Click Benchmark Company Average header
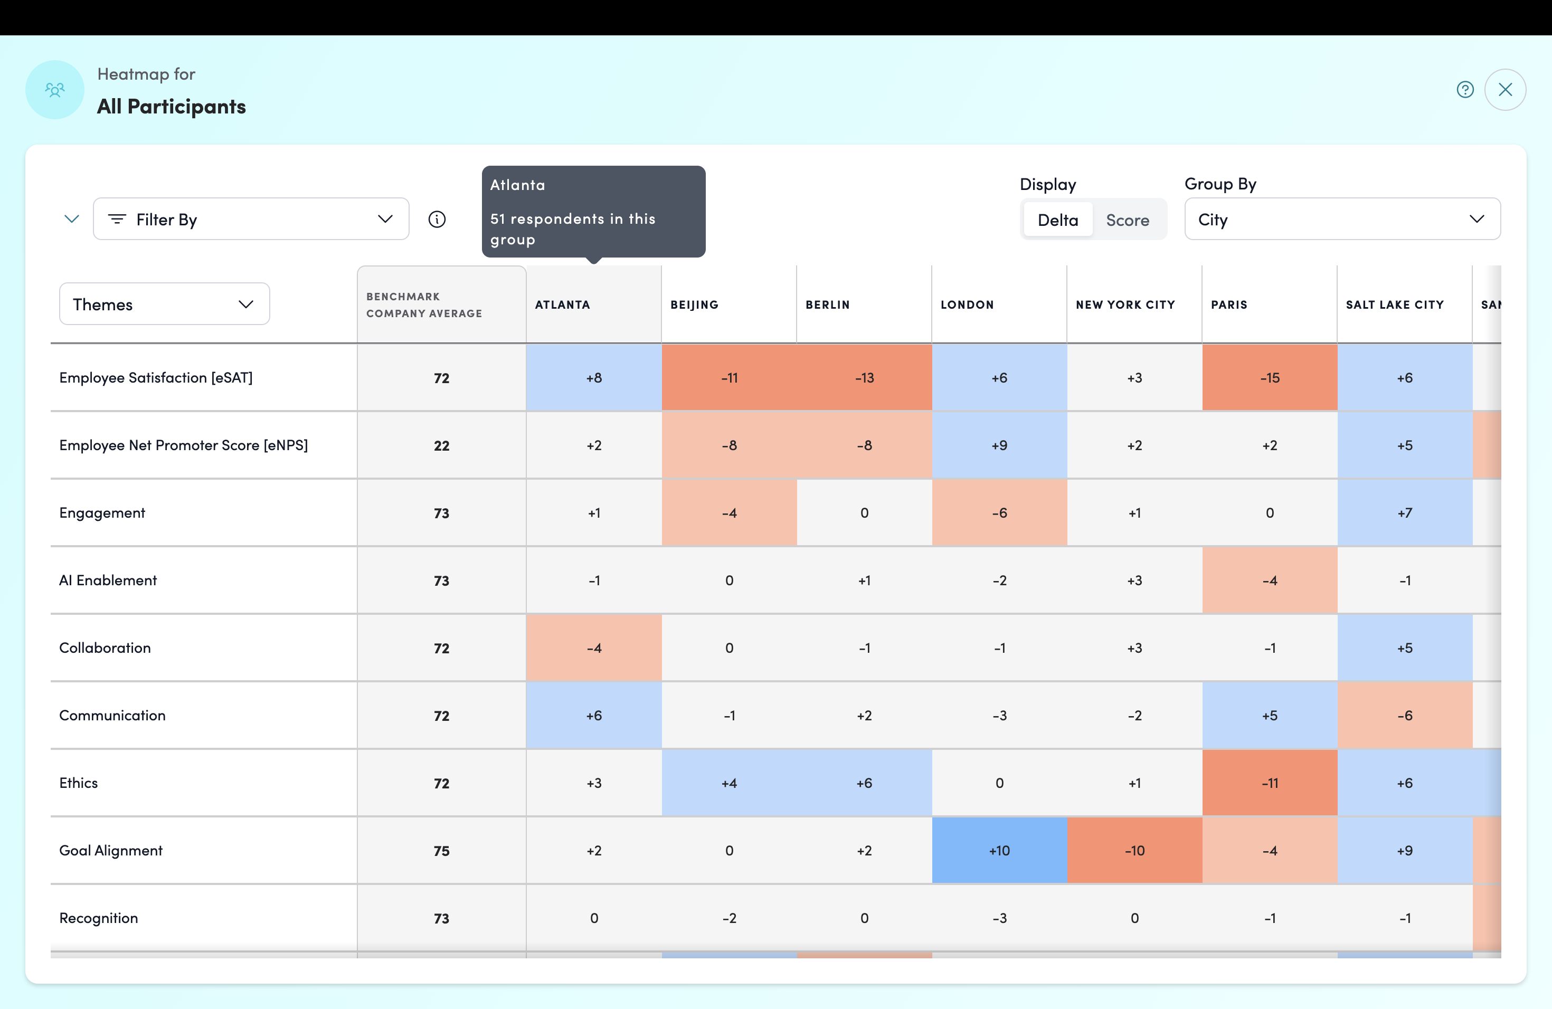The height and width of the screenshot is (1009, 1552). coord(424,304)
